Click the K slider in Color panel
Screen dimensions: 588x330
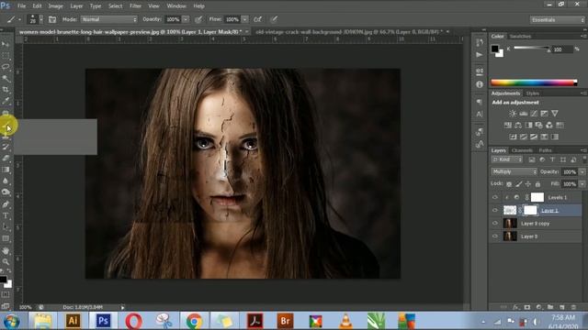[x=532, y=49]
